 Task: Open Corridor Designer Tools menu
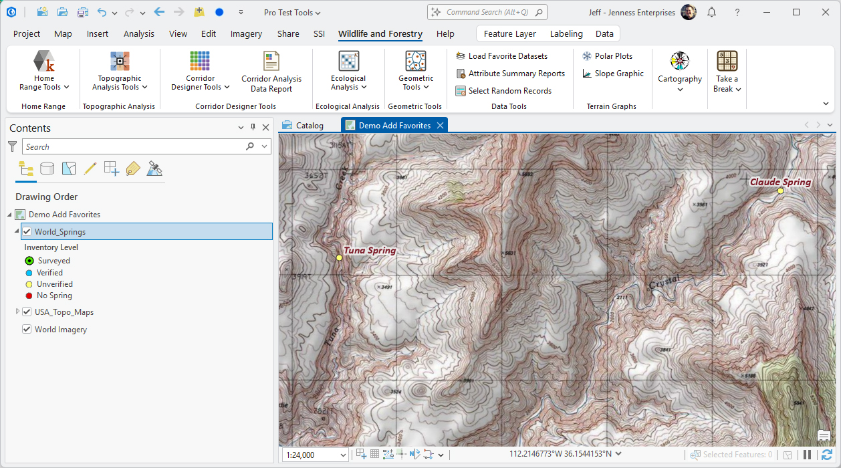pyautogui.click(x=200, y=71)
